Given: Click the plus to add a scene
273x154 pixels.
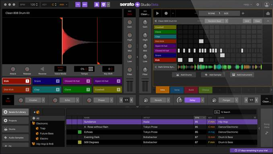Looking at the screenshot, I should pyautogui.click(x=243, y=13).
